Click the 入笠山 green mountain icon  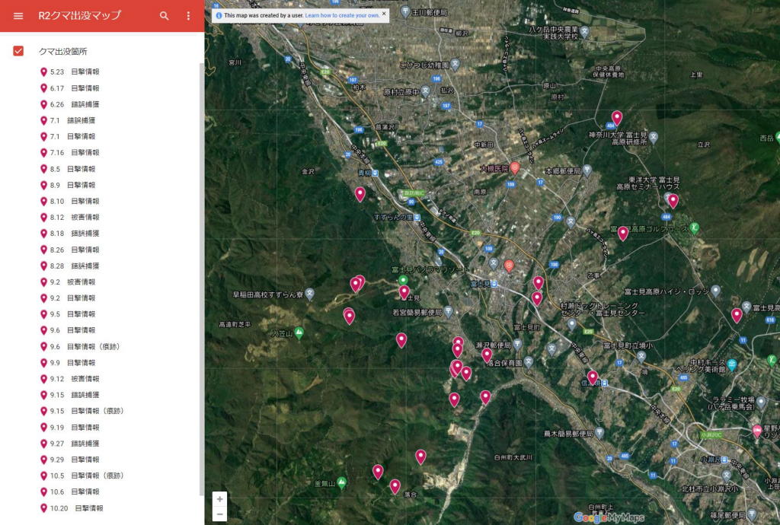[299, 332]
